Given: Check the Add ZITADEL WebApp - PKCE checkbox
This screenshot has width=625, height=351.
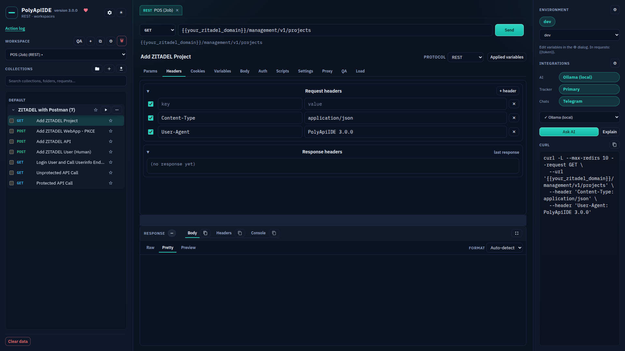Looking at the screenshot, I should point(12,131).
